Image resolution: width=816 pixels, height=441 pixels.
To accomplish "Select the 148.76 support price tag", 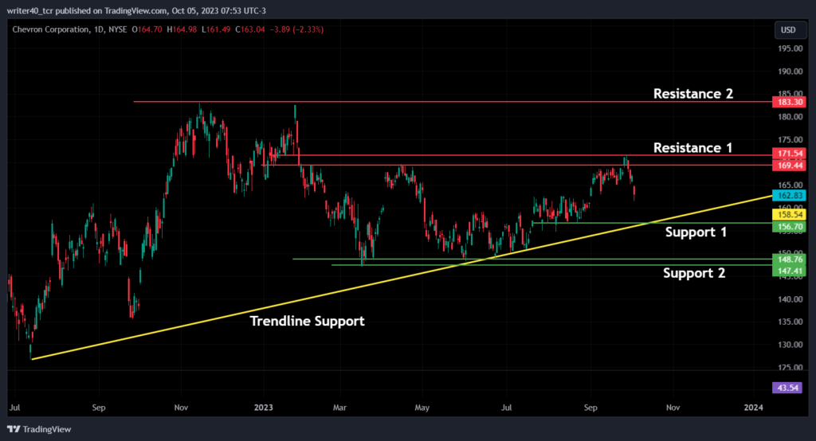I will (x=789, y=259).
